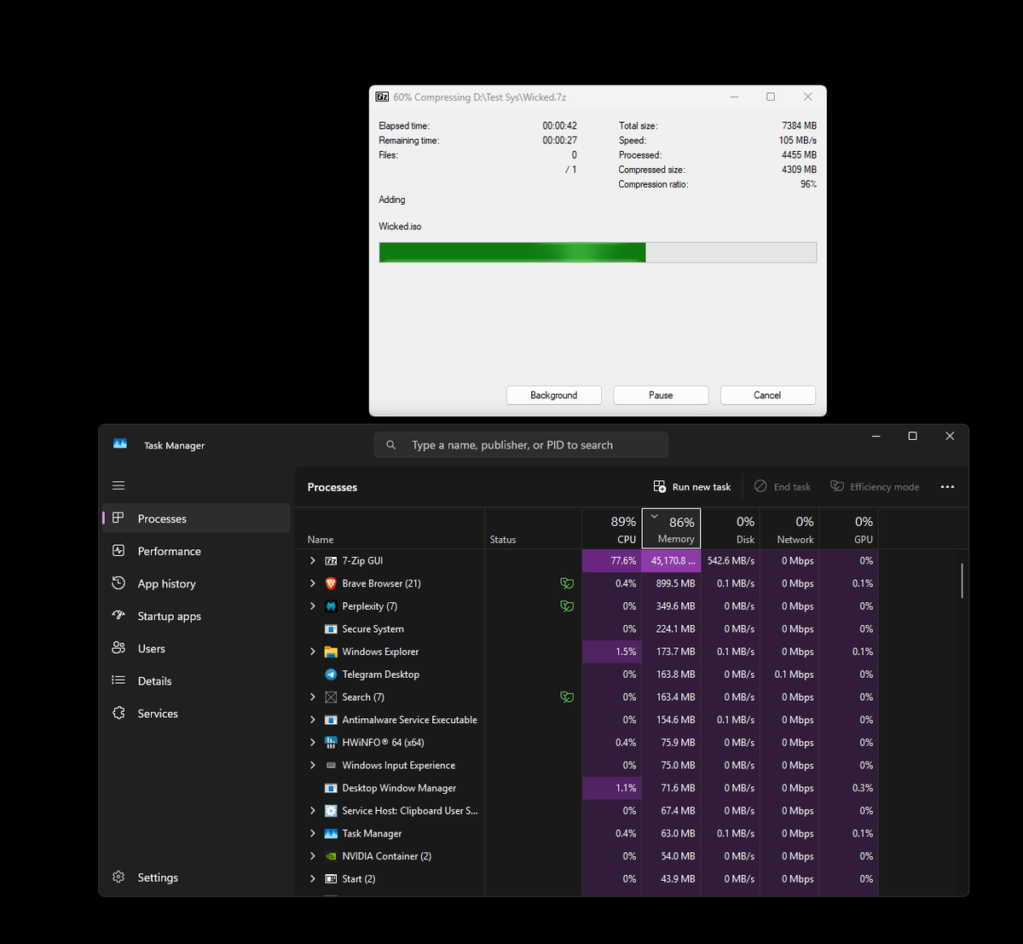Go to the Startup apps page
This screenshot has width=1023, height=944.
[197, 616]
